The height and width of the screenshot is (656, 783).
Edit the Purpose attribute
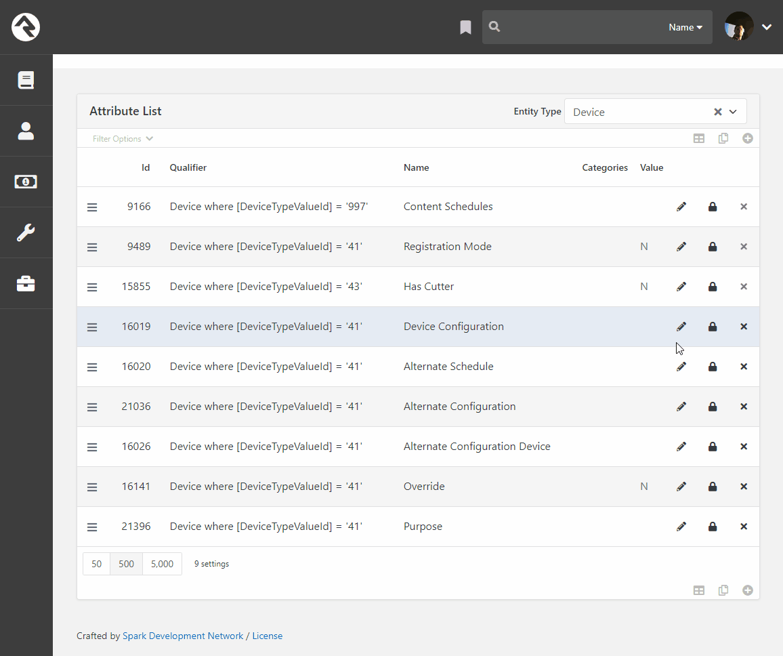pos(681,526)
